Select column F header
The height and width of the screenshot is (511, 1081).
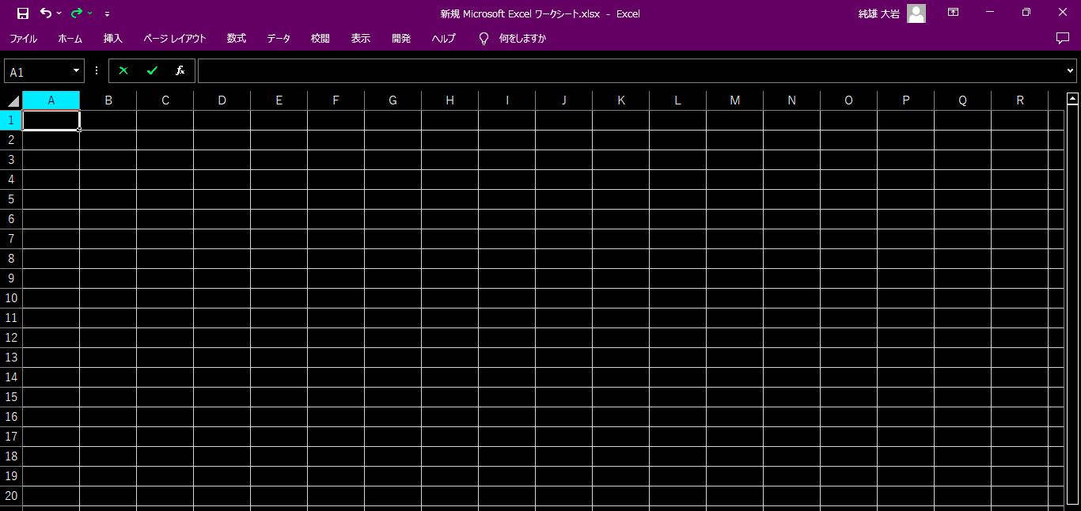tap(336, 100)
